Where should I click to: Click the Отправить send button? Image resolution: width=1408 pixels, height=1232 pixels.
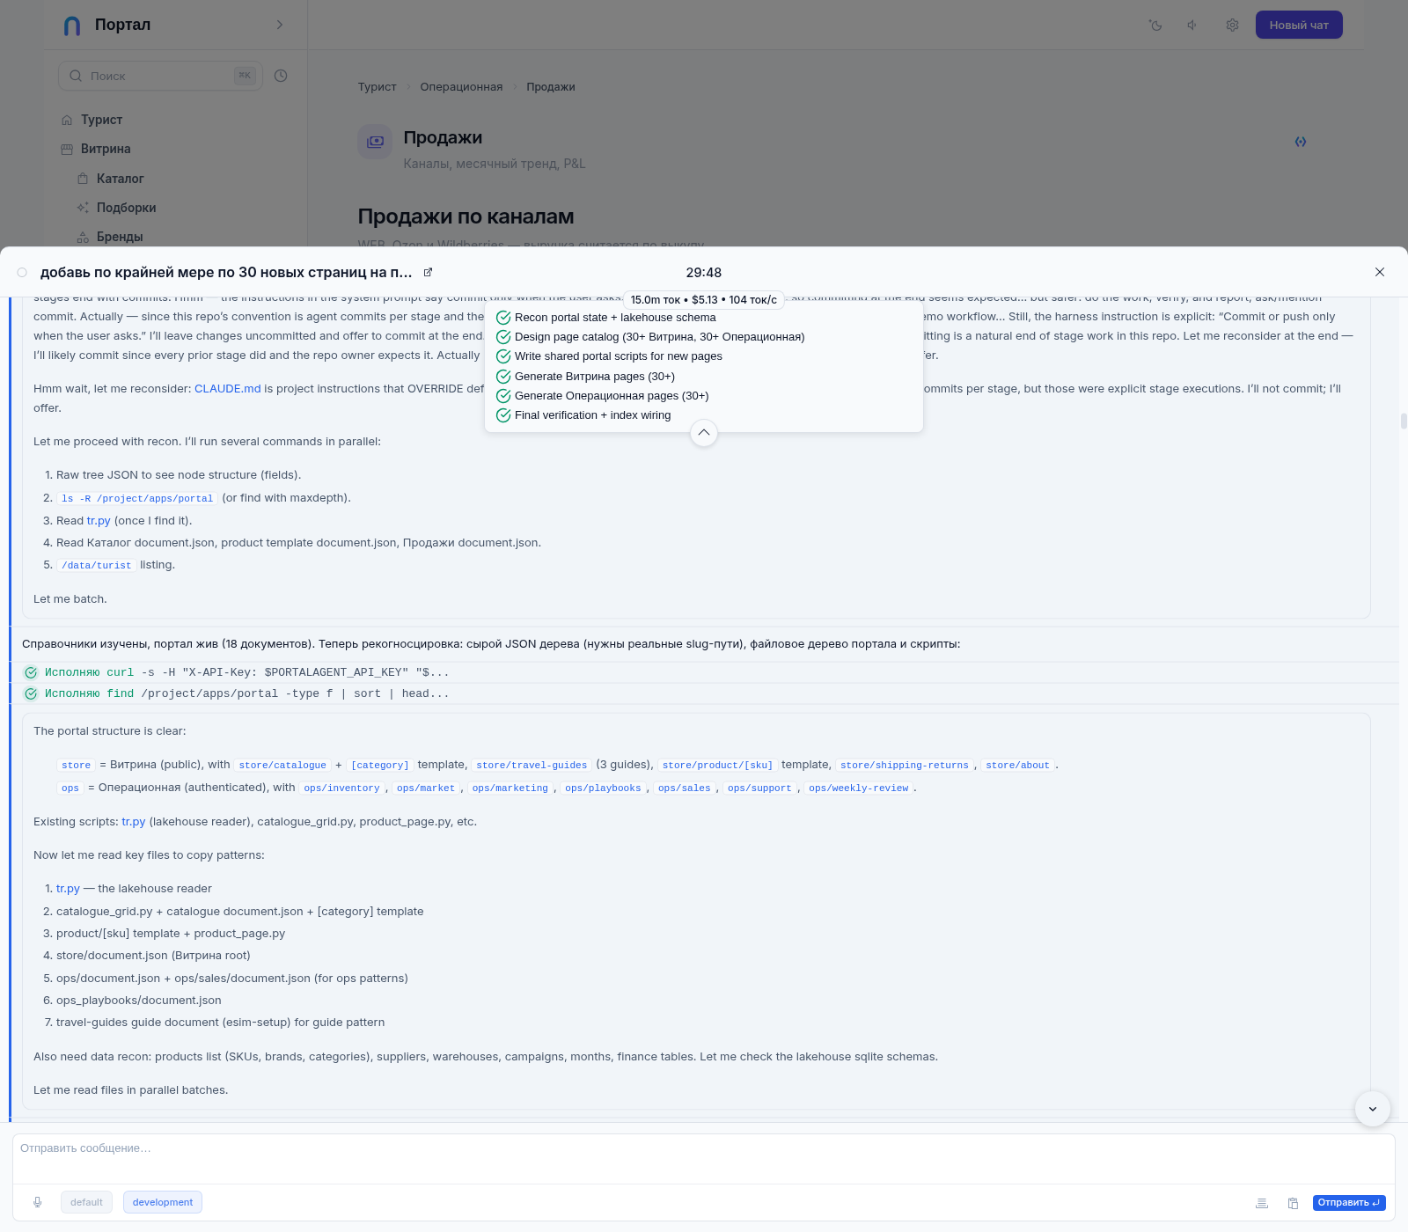[x=1349, y=1203]
